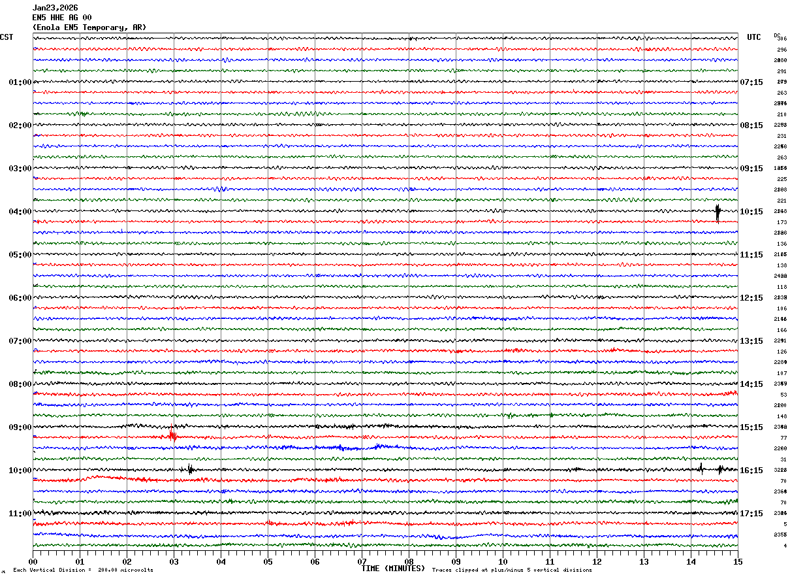Viewport: 790px width, 579px height.
Task: Click the UTC timezone label
Action: [754, 37]
